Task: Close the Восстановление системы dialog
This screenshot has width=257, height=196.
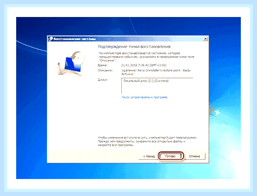Action: coord(205,39)
